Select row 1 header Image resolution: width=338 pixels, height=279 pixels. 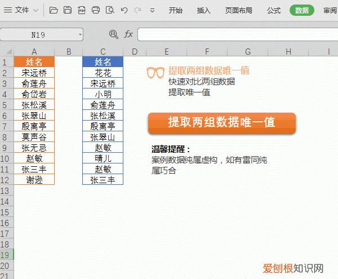pyautogui.click(x=7, y=62)
